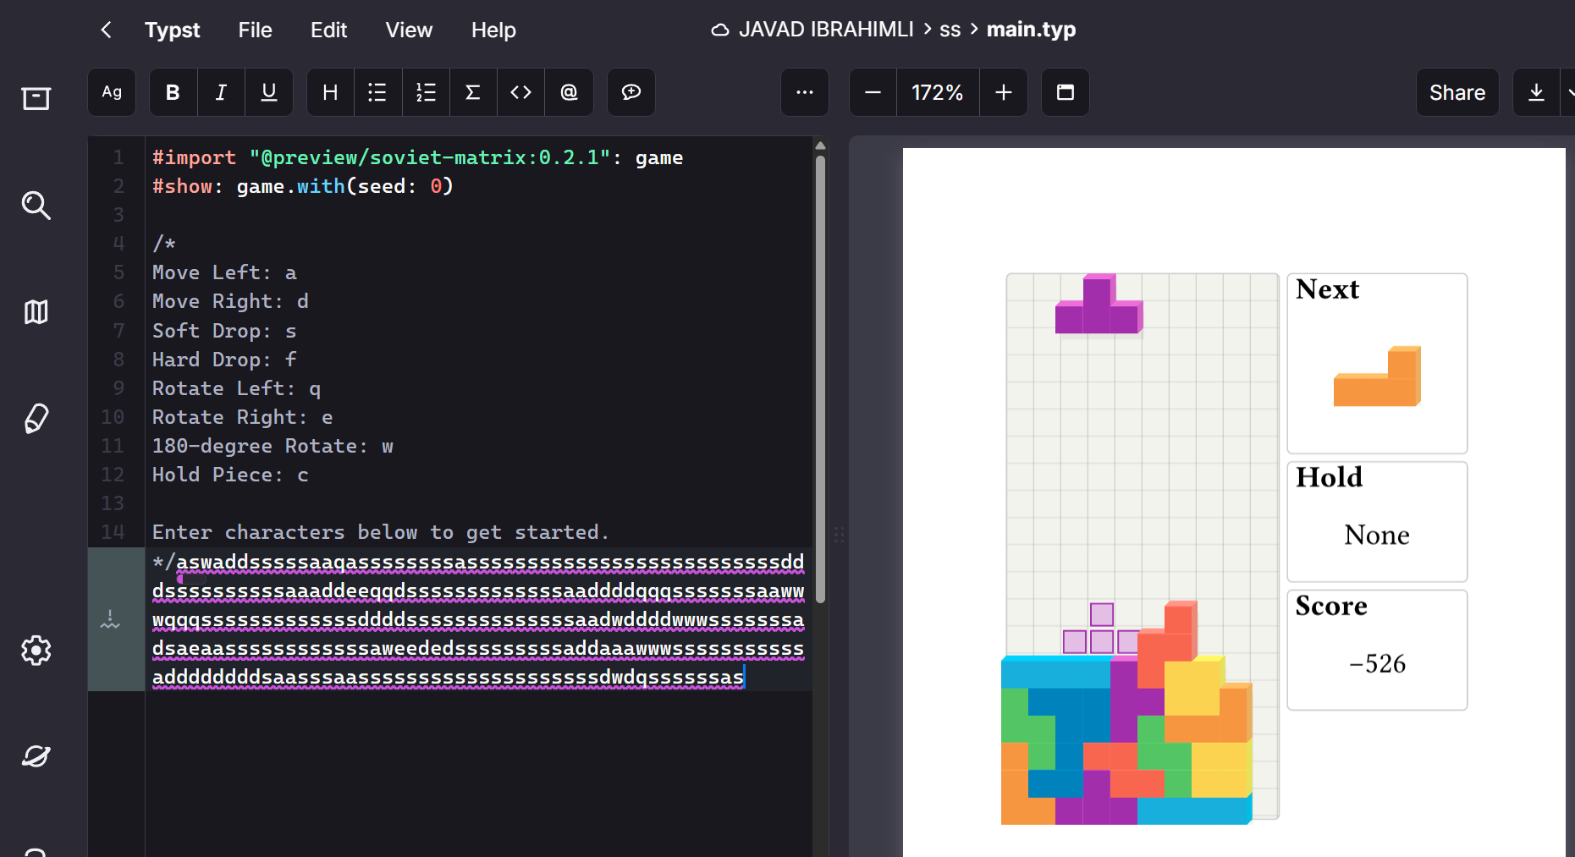The height and width of the screenshot is (857, 1575).
Task: Expand the export options chevron next to download
Action: pyautogui.click(x=1571, y=92)
